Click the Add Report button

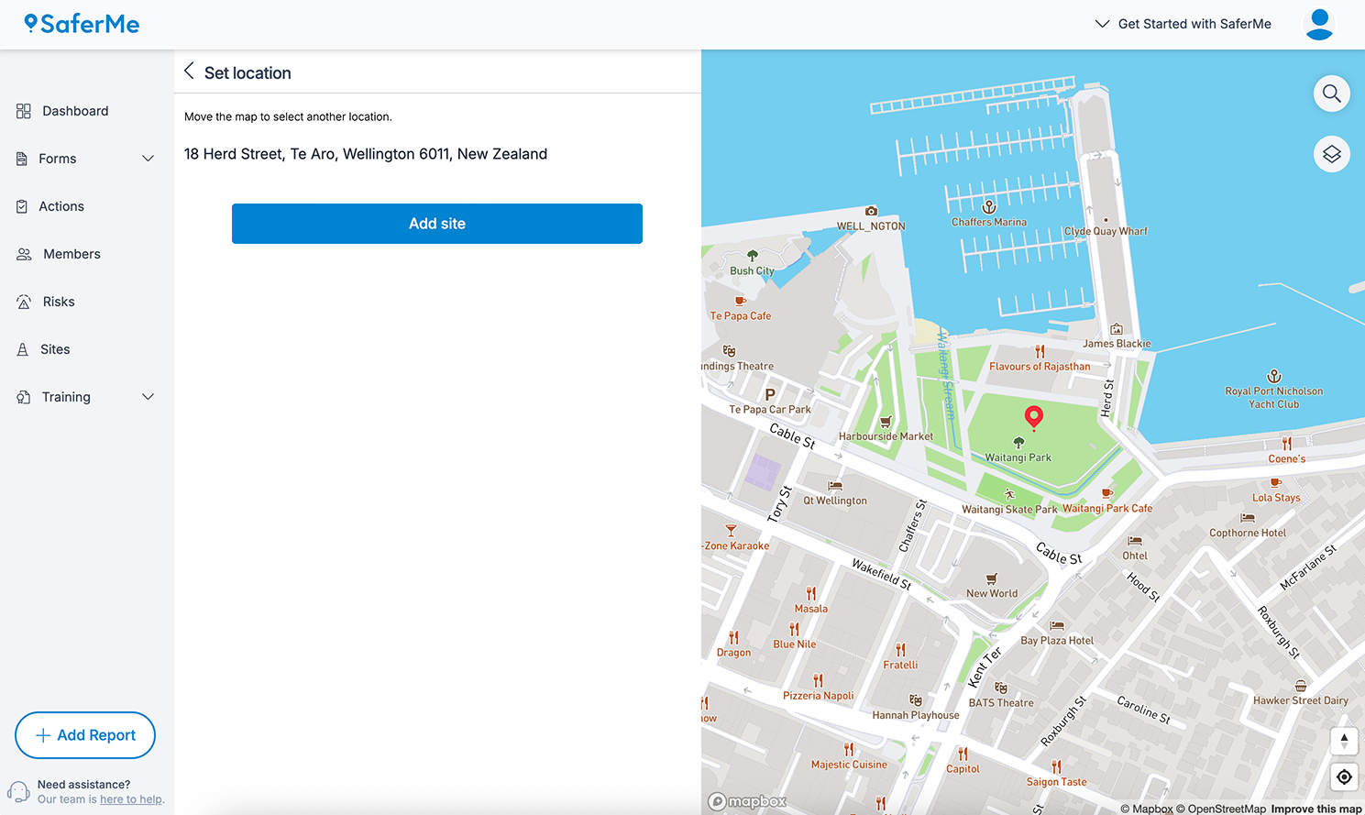click(x=85, y=735)
